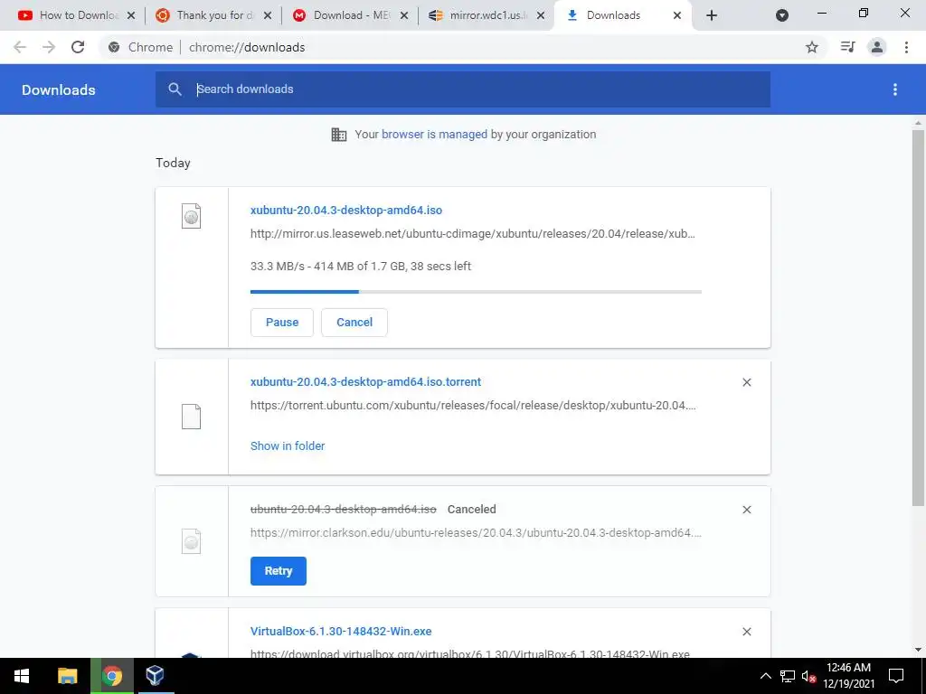Click the Chrome site info icon
The width and height of the screenshot is (926, 694).
pos(114,47)
